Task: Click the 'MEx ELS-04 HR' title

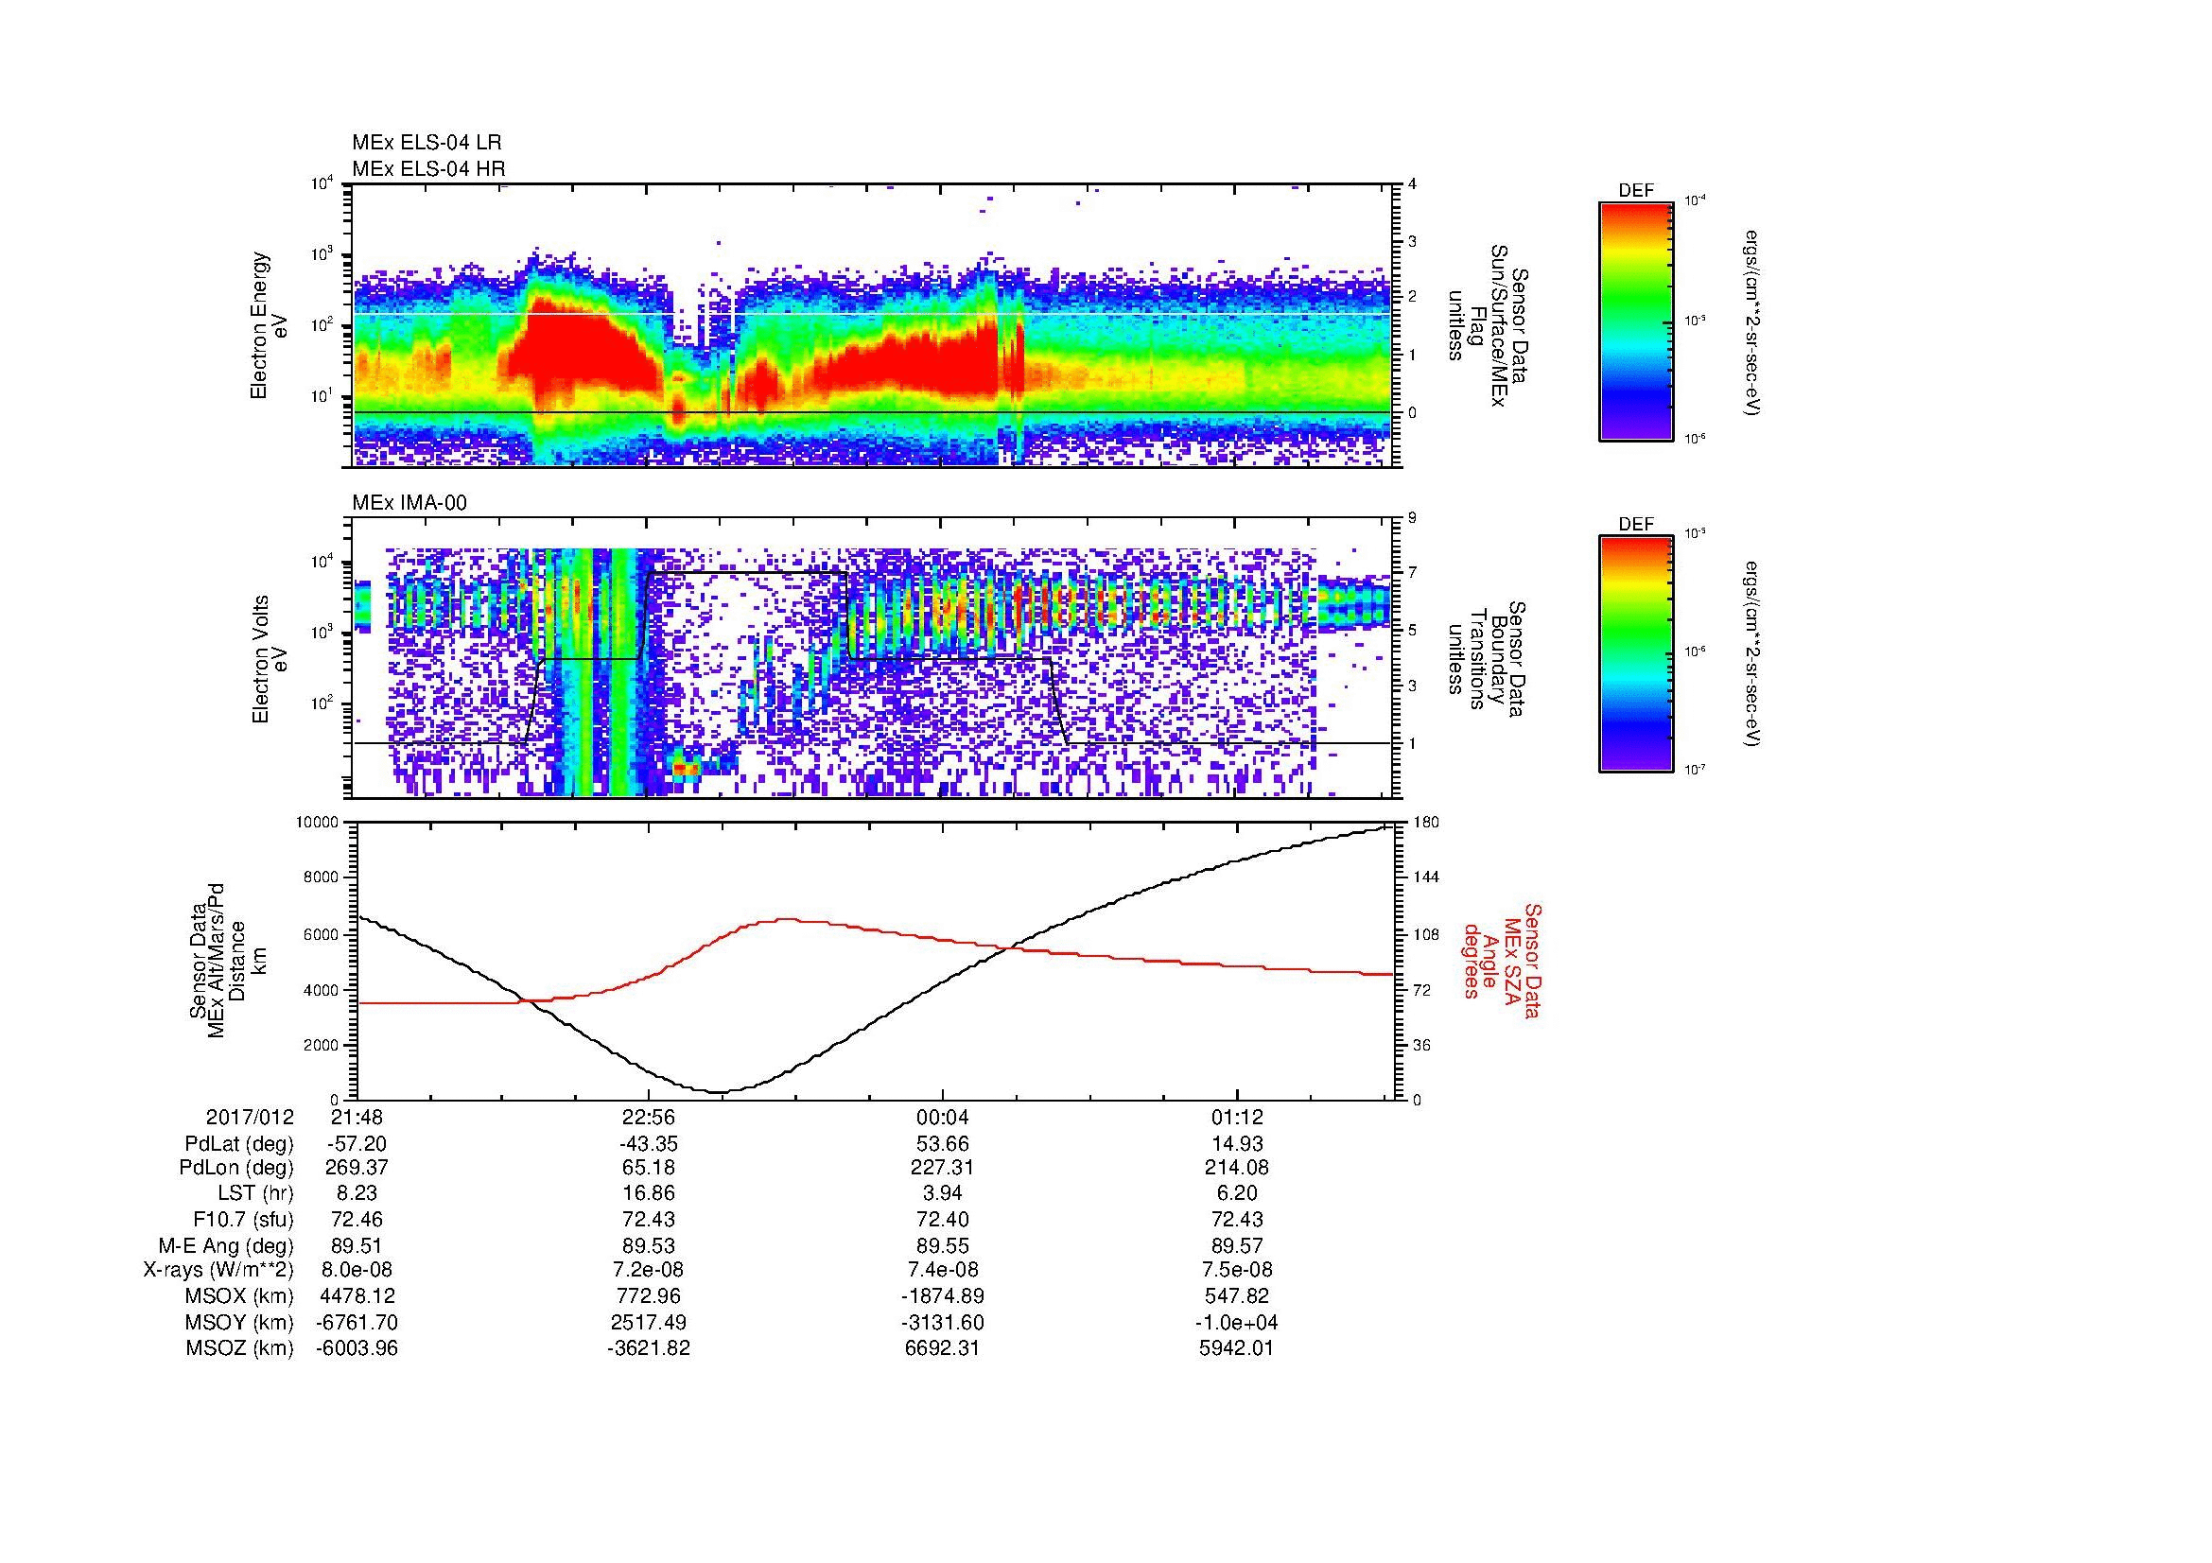Action: point(428,169)
